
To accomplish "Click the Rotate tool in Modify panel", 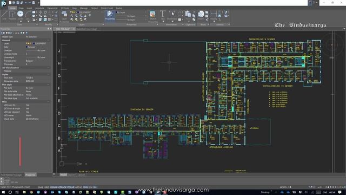I will pyautogui.click(x=45, y=12).
